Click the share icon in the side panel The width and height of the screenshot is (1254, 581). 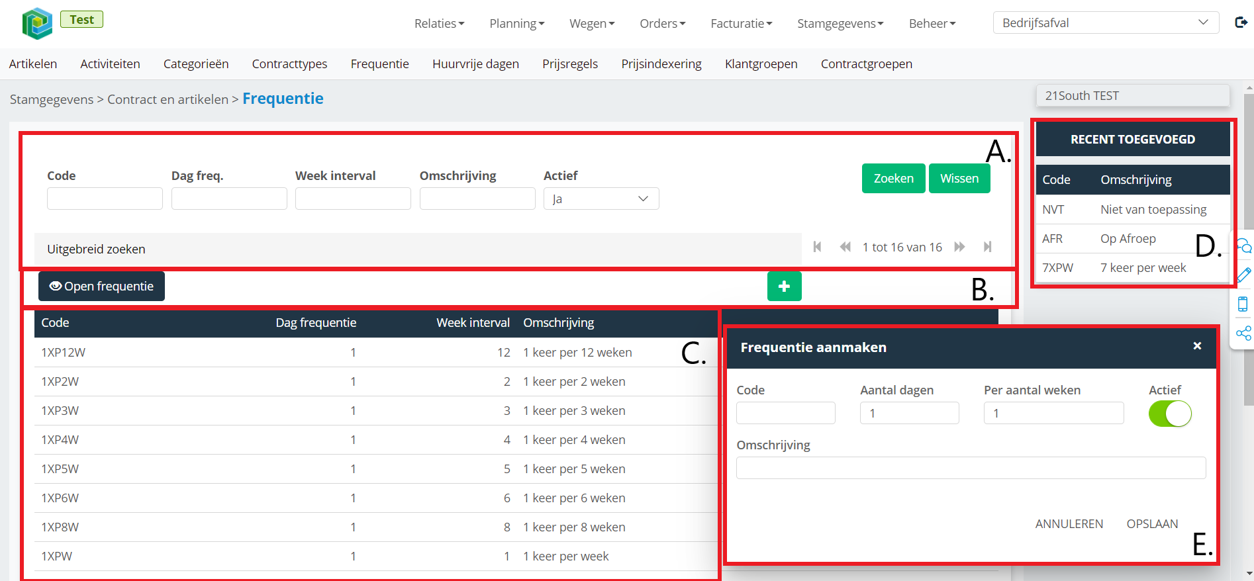pos(1243,333)
